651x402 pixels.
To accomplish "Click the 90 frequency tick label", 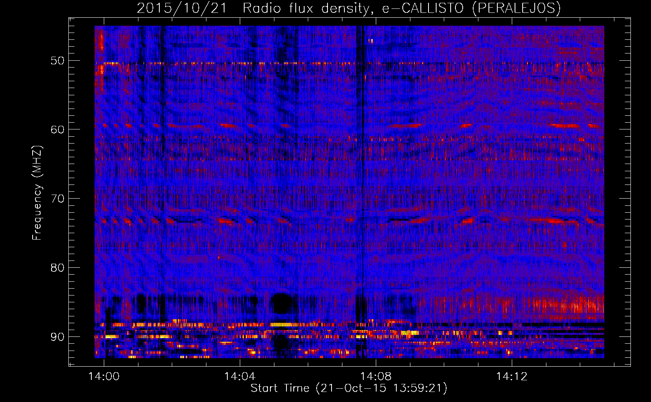I will 57,337.
